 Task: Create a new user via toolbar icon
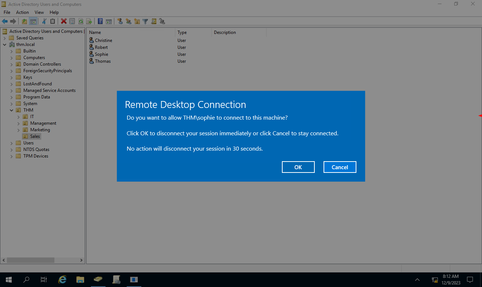(120, 22)
